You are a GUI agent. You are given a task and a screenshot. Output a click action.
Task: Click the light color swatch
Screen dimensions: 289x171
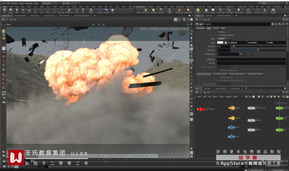(x=220, y=43)
